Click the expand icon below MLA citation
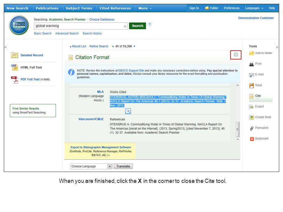The height and width of the screenshot is (212, 283). [128, 111]
